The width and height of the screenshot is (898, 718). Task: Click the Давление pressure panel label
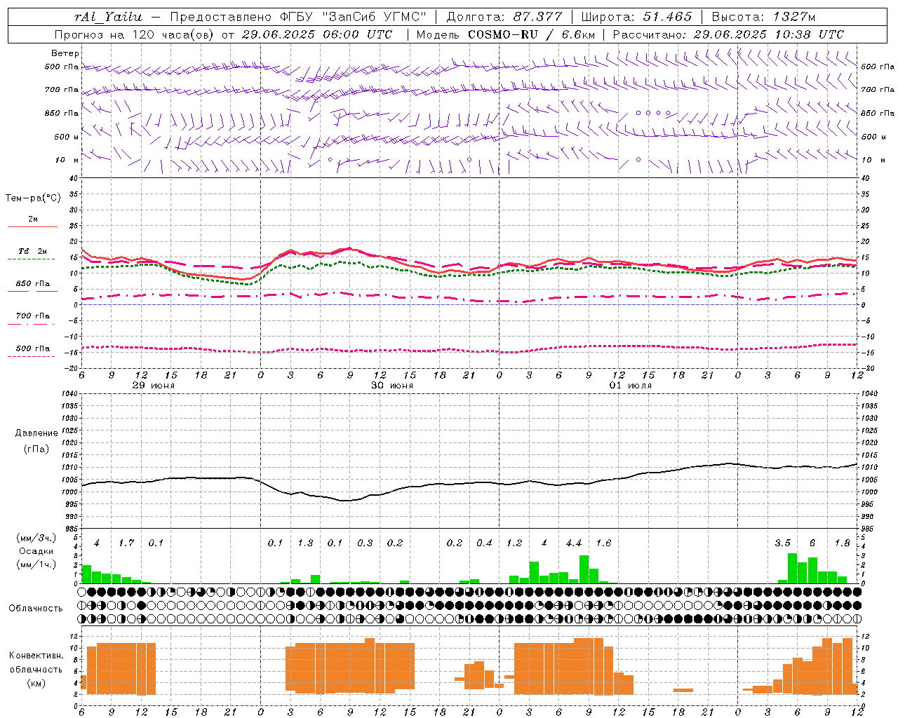click(36, 433)
